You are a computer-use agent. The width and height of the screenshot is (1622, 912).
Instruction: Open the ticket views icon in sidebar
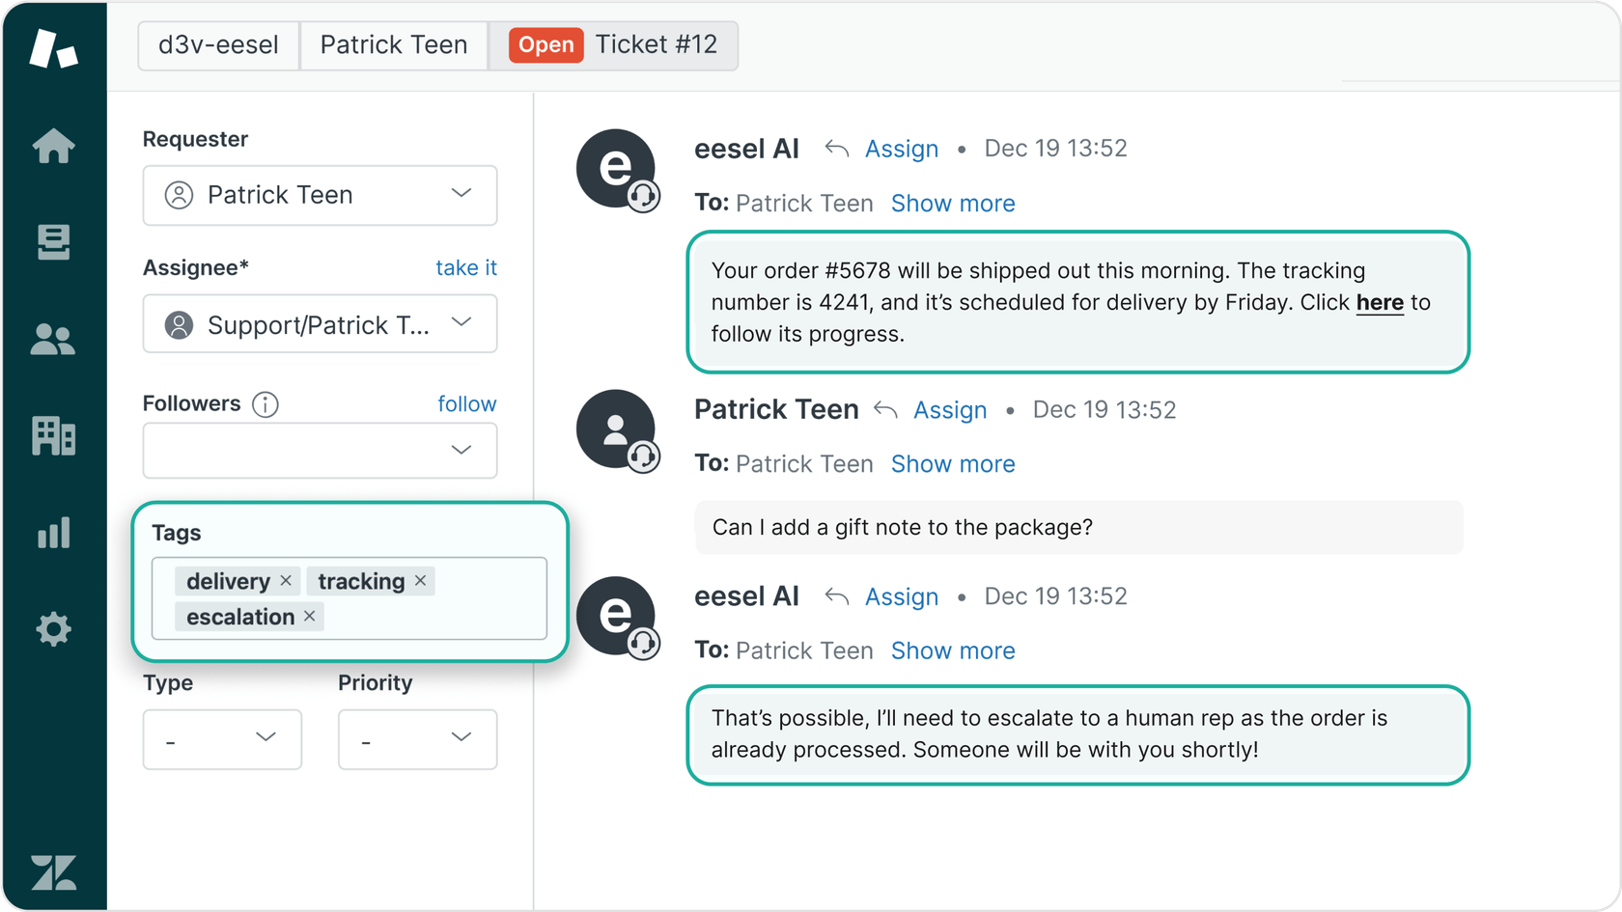[53, 243]
